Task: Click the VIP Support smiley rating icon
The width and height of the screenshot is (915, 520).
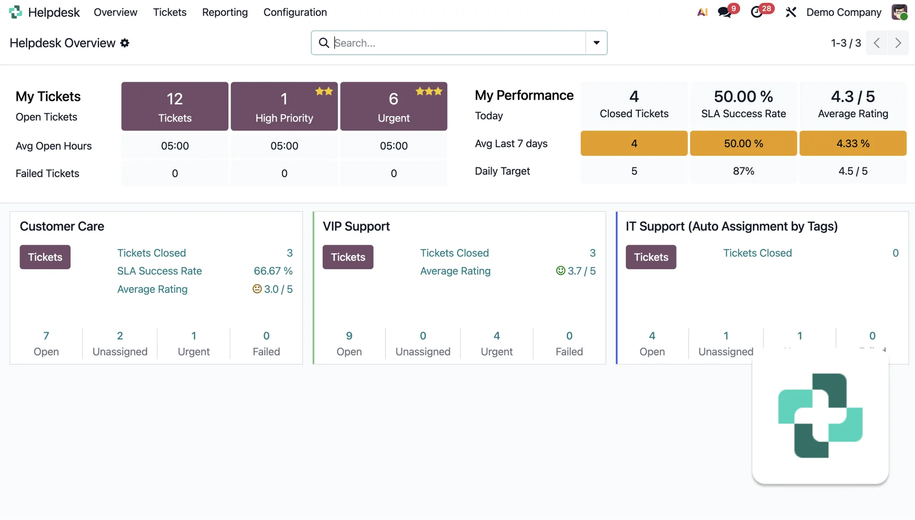Action: click(560, 271)
